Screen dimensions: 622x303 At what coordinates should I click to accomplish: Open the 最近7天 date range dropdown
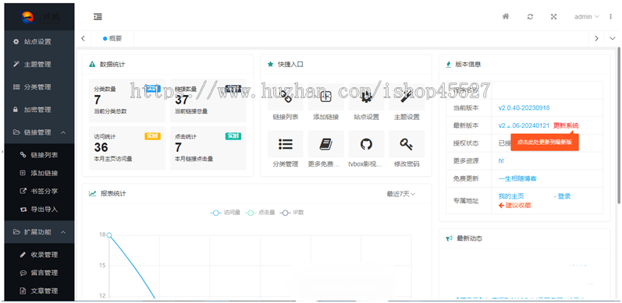tap(400, 194)
